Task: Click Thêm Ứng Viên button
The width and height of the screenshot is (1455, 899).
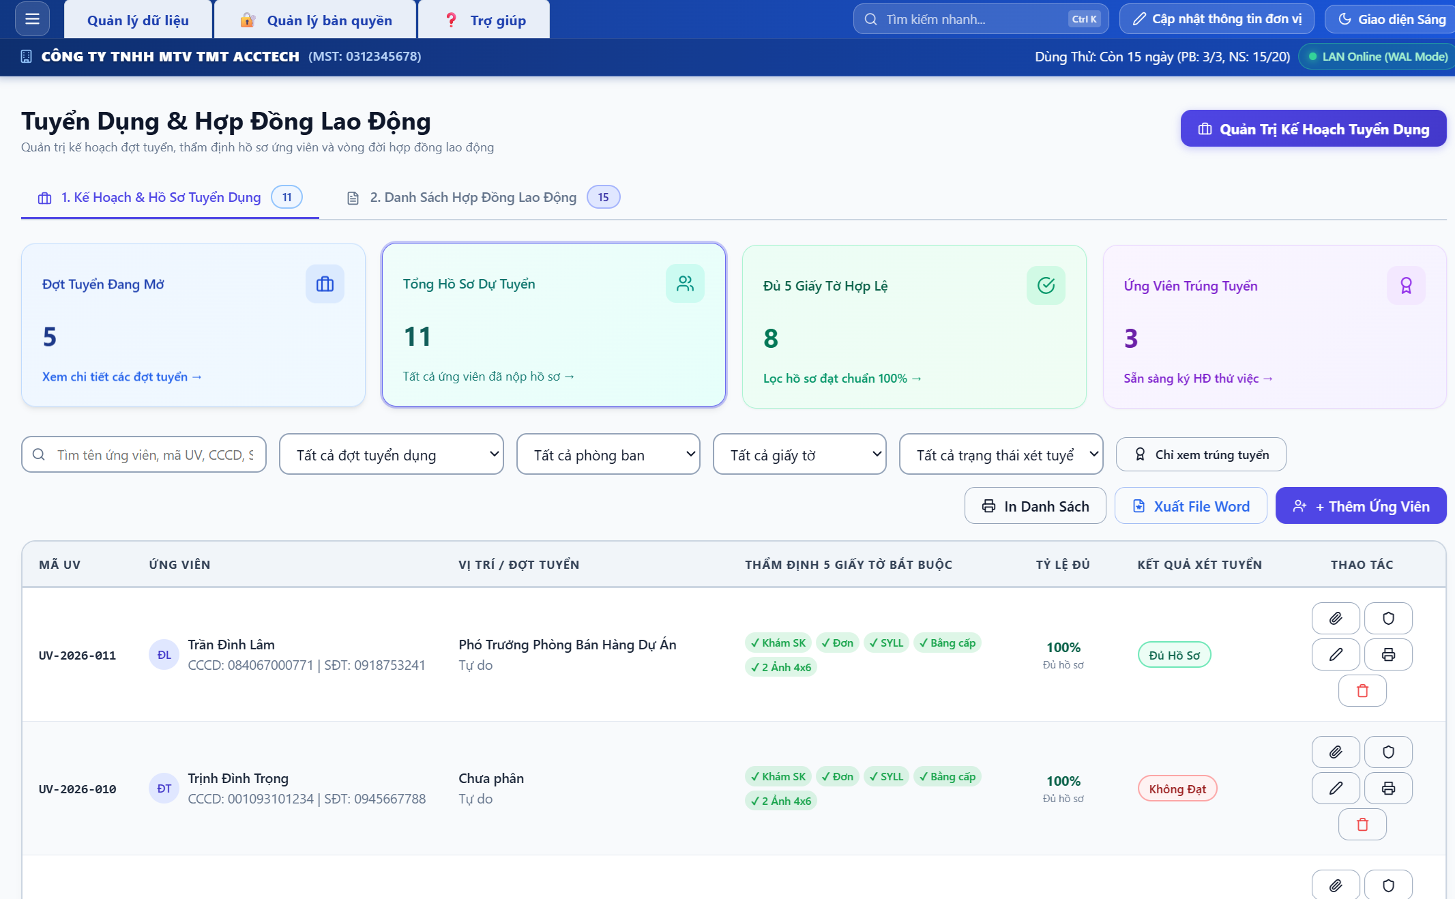Action: coord(1361,505)
